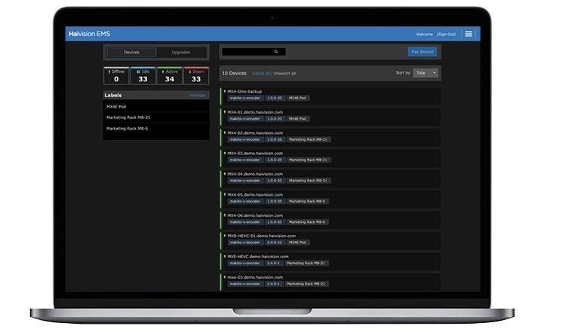Select device MX4-04.demo.haivision.com

pyautogui.click(x=330, y=179)
